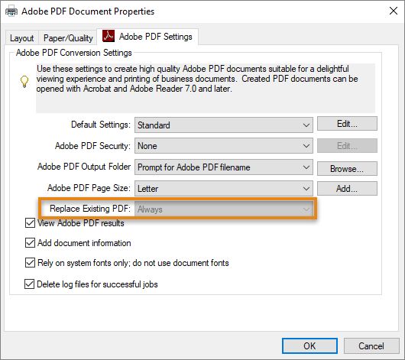The image size is (405, 360).
Task: Click the Replace Existing PDF dropdown
Action: tap(224, 209)
